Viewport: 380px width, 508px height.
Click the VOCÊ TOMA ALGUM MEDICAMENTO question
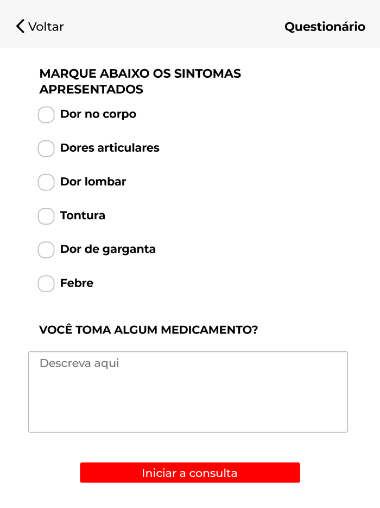pyautogui.click(x=149, y=330)
